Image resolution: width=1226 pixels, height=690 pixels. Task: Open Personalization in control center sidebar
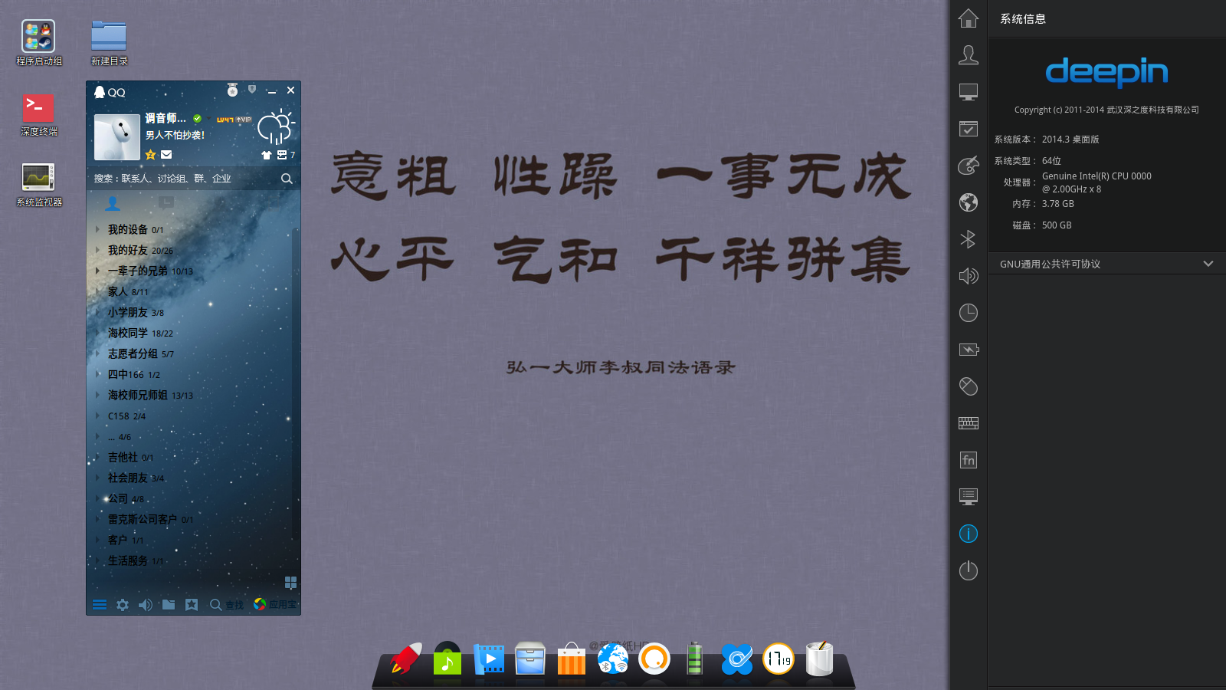click(x=969, y=166)
